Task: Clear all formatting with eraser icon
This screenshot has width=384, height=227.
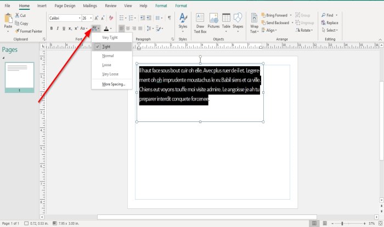Action: 111,18
